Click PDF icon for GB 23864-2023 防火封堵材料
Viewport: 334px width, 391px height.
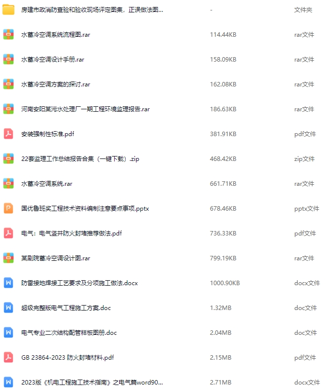[8, 357]
